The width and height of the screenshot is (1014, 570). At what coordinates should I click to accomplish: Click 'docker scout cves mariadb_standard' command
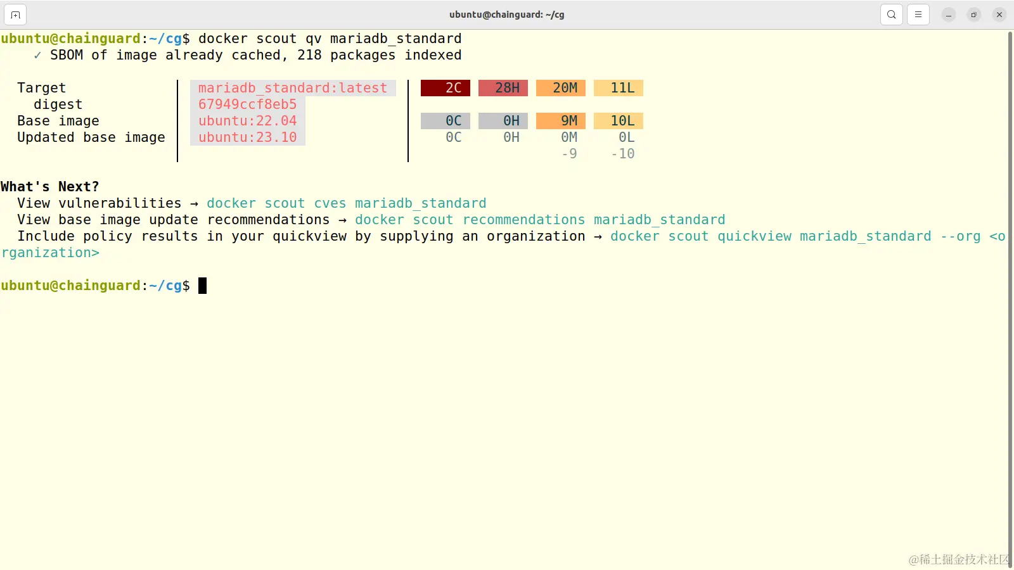click(x=347, y=203)
